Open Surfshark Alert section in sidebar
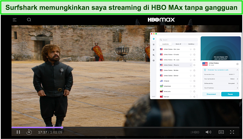Image resolution: width=243 pixels, height=139 pixels. pyautogui.click(x=154, y=44)
